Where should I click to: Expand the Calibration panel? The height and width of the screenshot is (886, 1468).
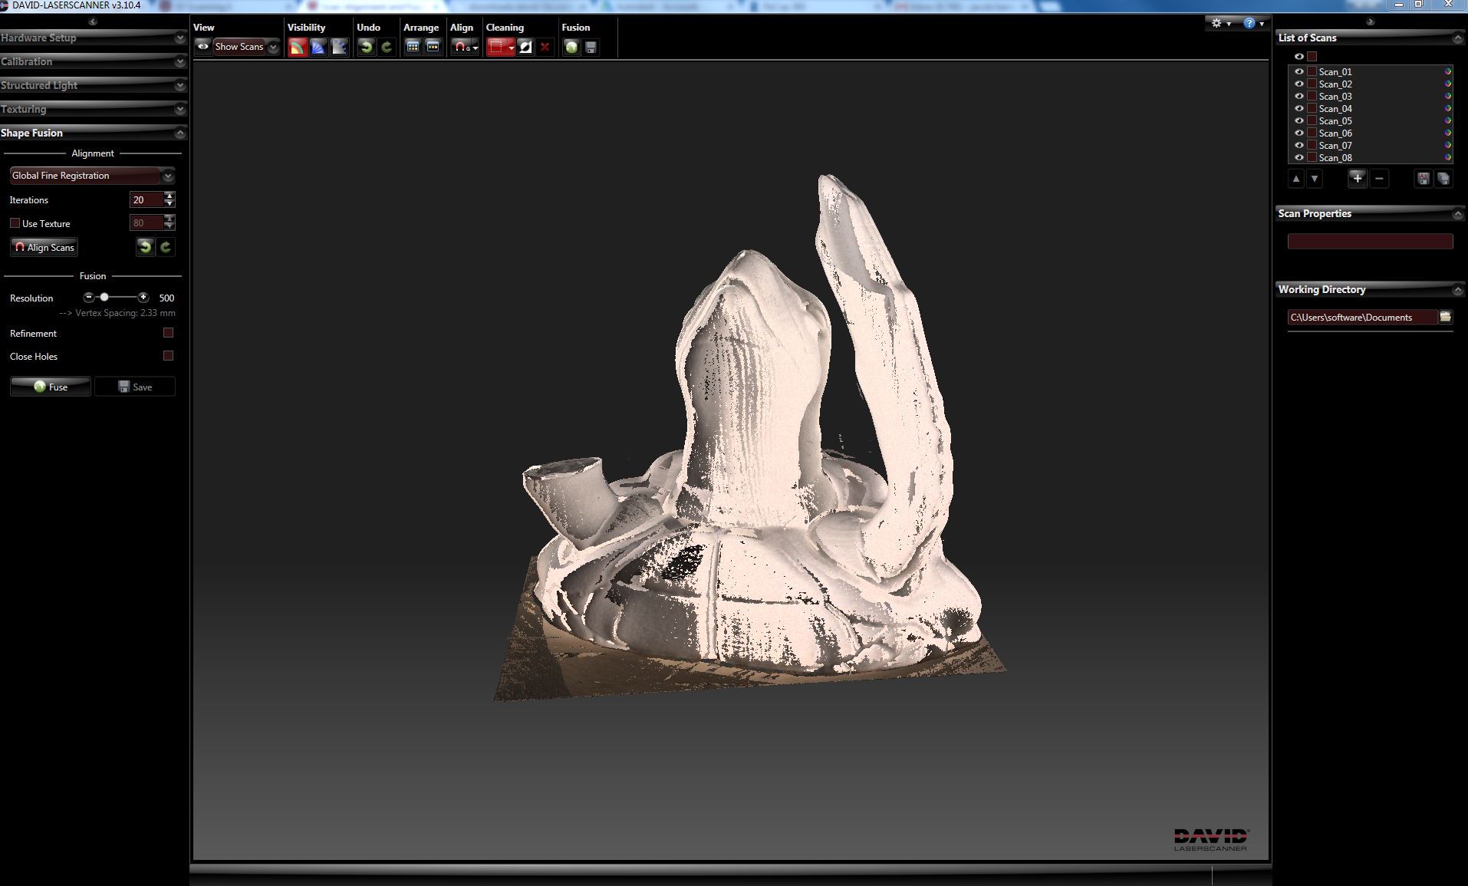(179, 61)
